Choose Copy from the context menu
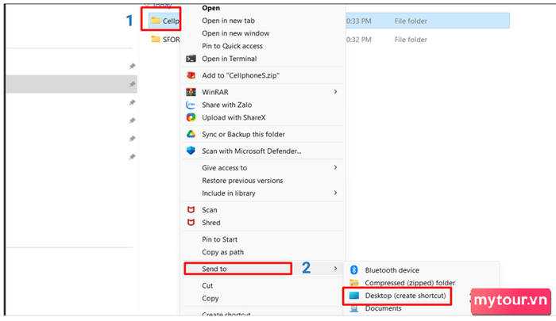The width and height of the screenshot is (556, 321). pos(210,298)
